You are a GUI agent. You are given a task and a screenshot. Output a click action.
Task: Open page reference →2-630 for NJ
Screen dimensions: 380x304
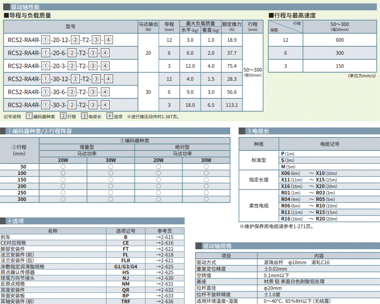click(165, 278)
